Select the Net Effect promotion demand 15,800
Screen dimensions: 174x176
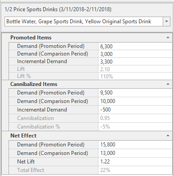pyautogui.click(x=107, y=145)
